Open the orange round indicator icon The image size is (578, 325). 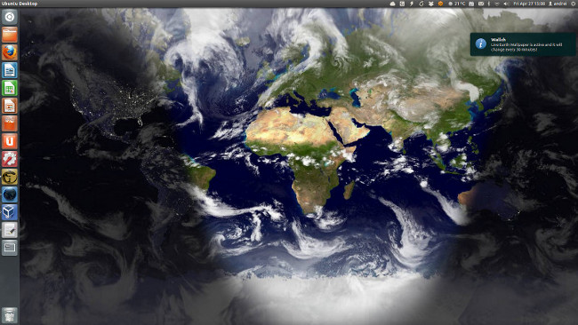(440, 4)
